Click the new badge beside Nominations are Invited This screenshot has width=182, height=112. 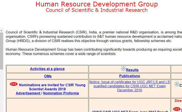13,84
